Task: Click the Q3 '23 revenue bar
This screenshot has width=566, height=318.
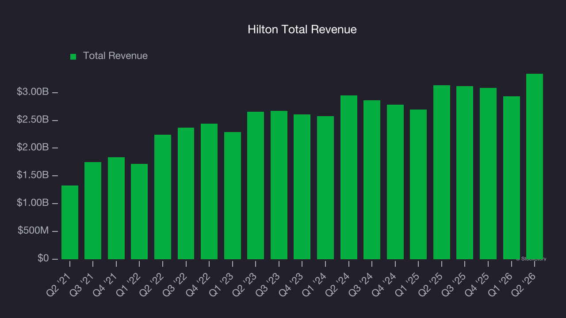Action: (279, 185)
